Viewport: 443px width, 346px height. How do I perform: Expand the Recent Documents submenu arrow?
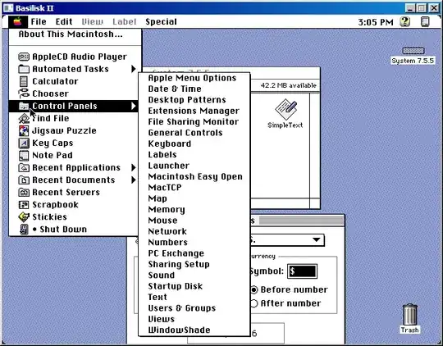[134, 180]
